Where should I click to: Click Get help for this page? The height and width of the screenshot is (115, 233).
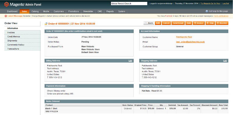coord(218,11)
